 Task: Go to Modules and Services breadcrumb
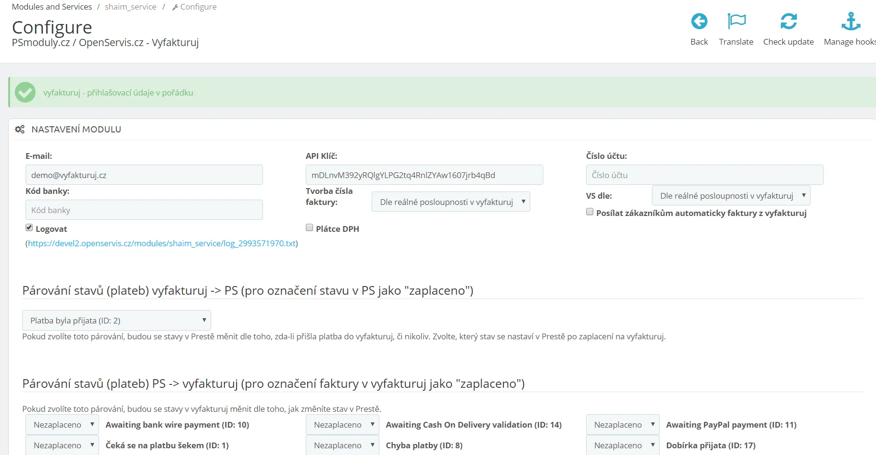(x=52, y=7)
